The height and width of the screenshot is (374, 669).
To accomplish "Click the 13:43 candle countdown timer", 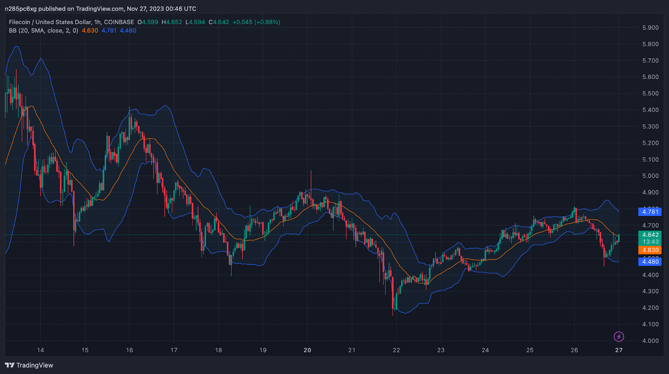I will [650, 242].
